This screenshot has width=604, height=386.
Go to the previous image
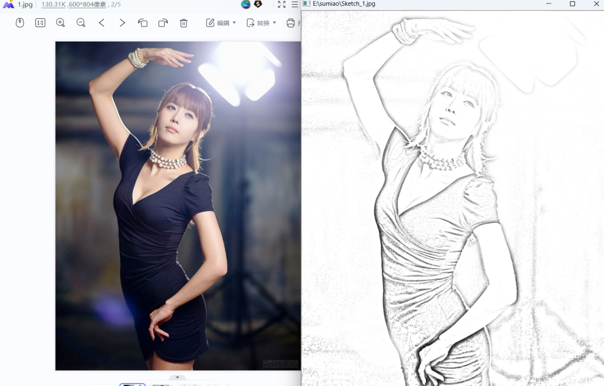pyautogui.click(x=101, y=23)
